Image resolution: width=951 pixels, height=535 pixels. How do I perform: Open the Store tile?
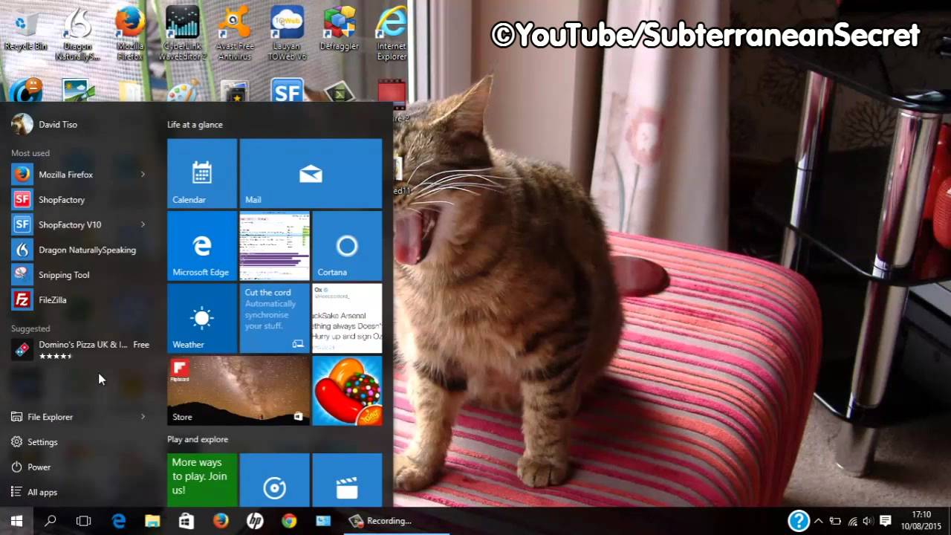click(238, 390)
